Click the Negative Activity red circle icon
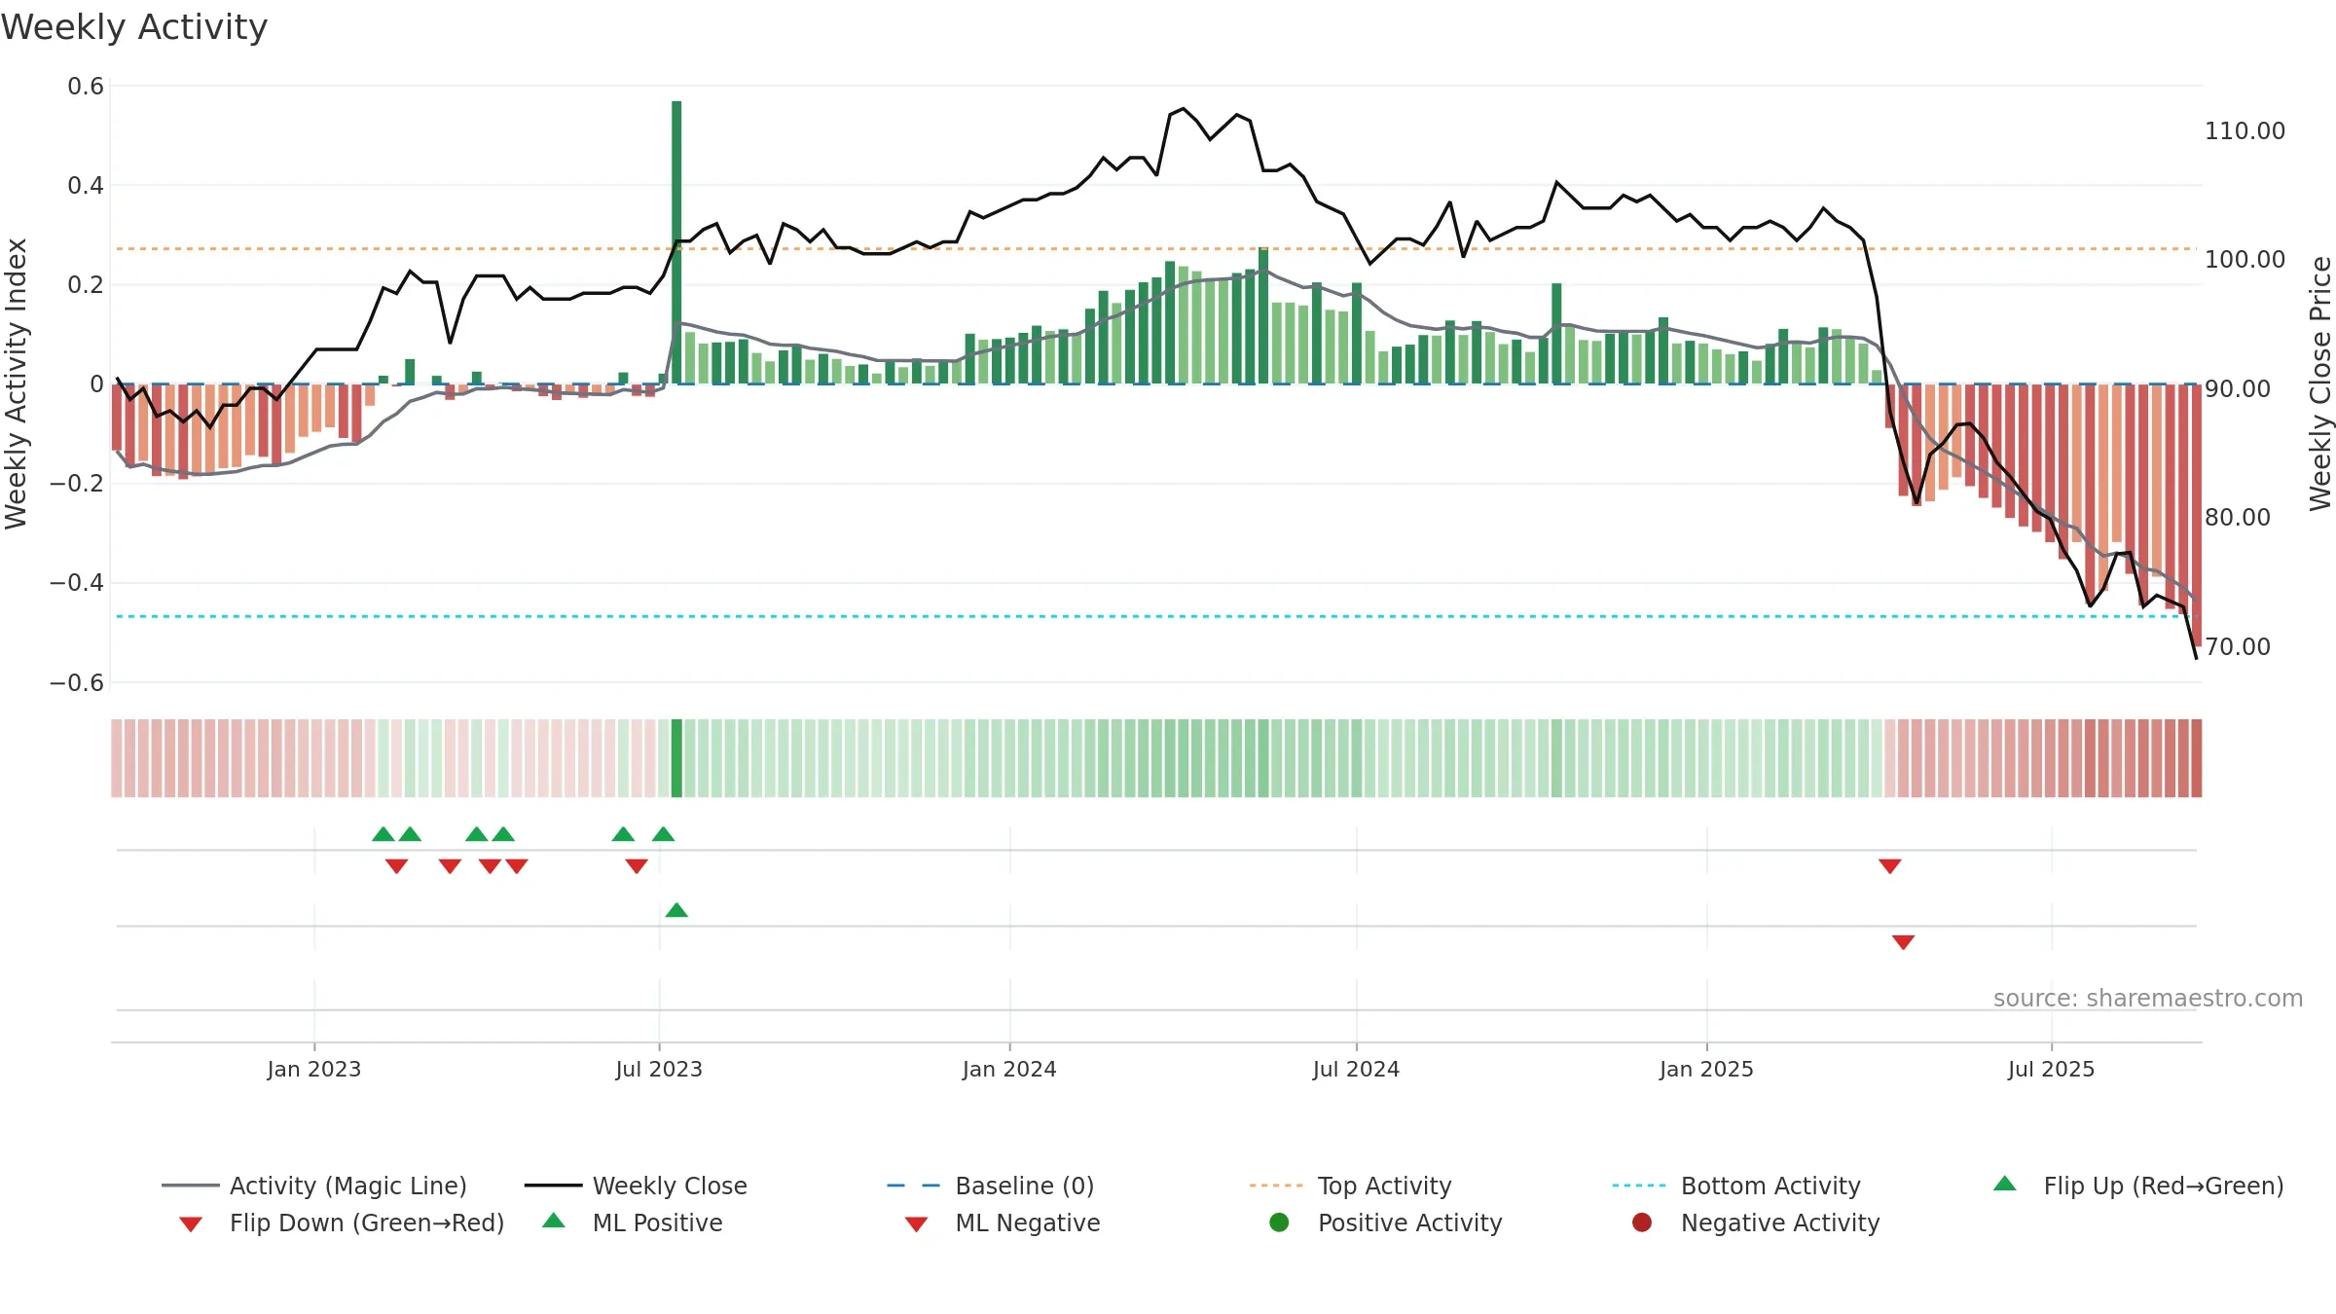Image resolution: width=2336 pixels, height=1314 pixels. coord(1642,1223)
